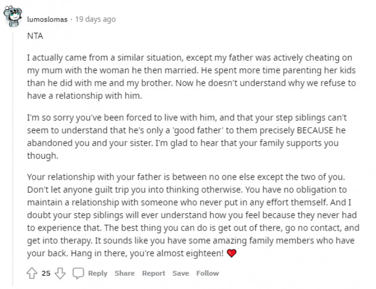
Task: Follow this comment thread
Action: tap(207, 273)
